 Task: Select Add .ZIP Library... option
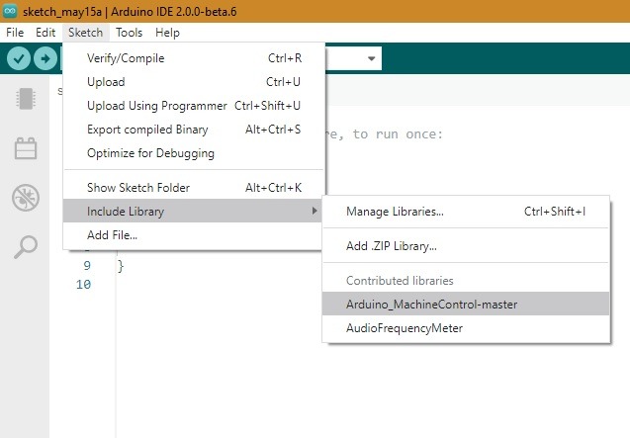coord(466,246)
